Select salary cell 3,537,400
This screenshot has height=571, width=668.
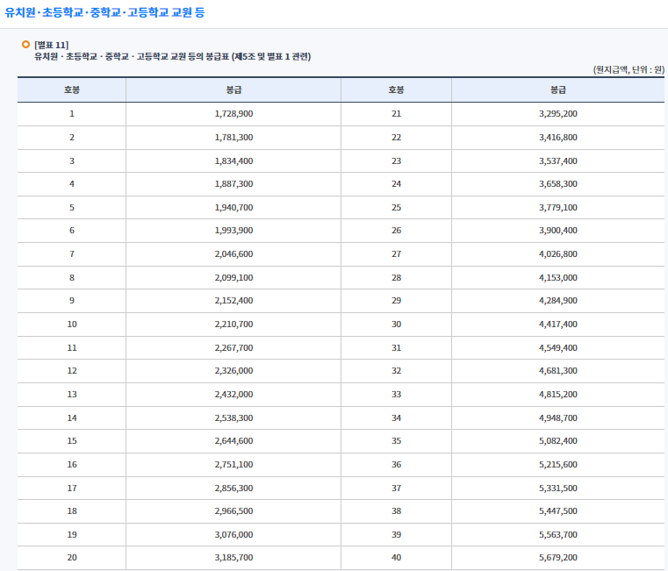(x=557, y=161)
